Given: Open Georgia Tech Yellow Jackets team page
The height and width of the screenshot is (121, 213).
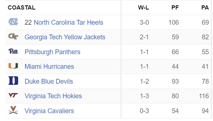Looking at the screenshot, I should coord(65,37).
